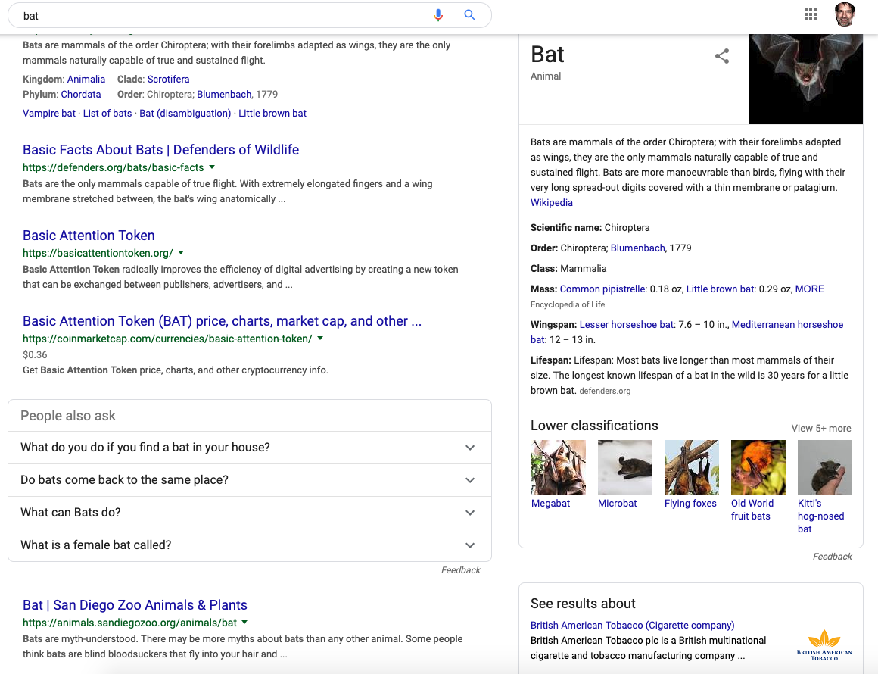This screenshot has width=878, height=674.
Task: Click the blue search magnifier icon
Action: point(469,15)
